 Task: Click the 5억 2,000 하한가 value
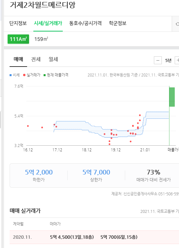click(x=39, y=172)
